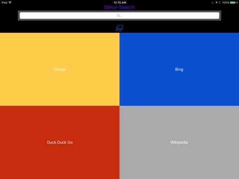239x179 pixels.
Task: Click the 100% battery percentage text
Action: tap(226, 2)
